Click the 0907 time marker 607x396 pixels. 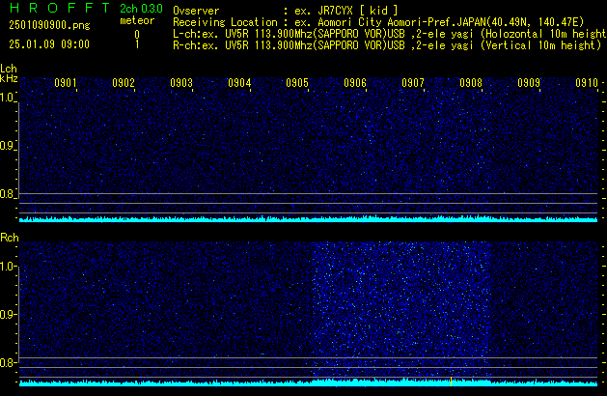(x=413, y=83)
